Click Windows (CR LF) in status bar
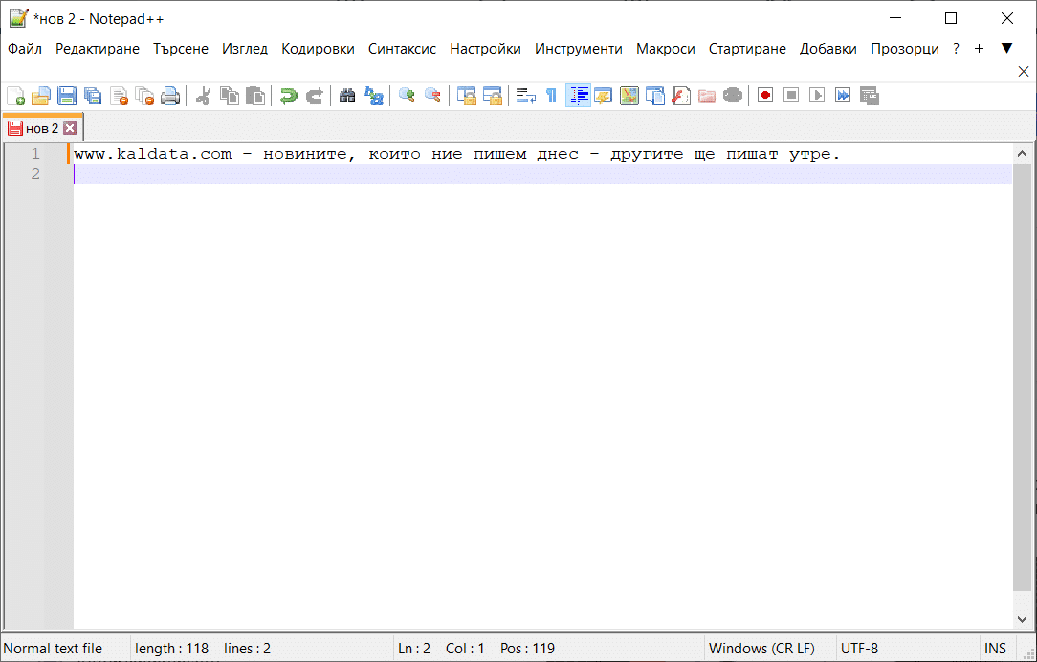The width and height of the screenshot is (1037, 662). 761,649
